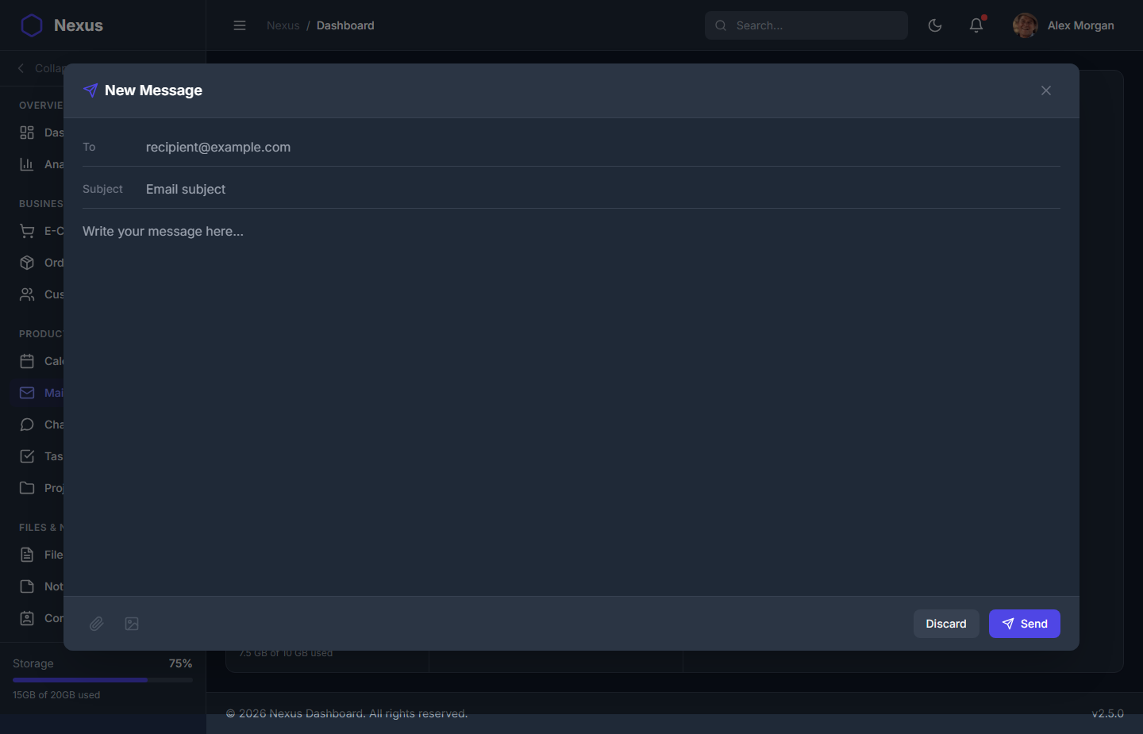Open Analytics bar chart icon
Image resolution: width=1143 pixels, height=734 pixels.
27,164
